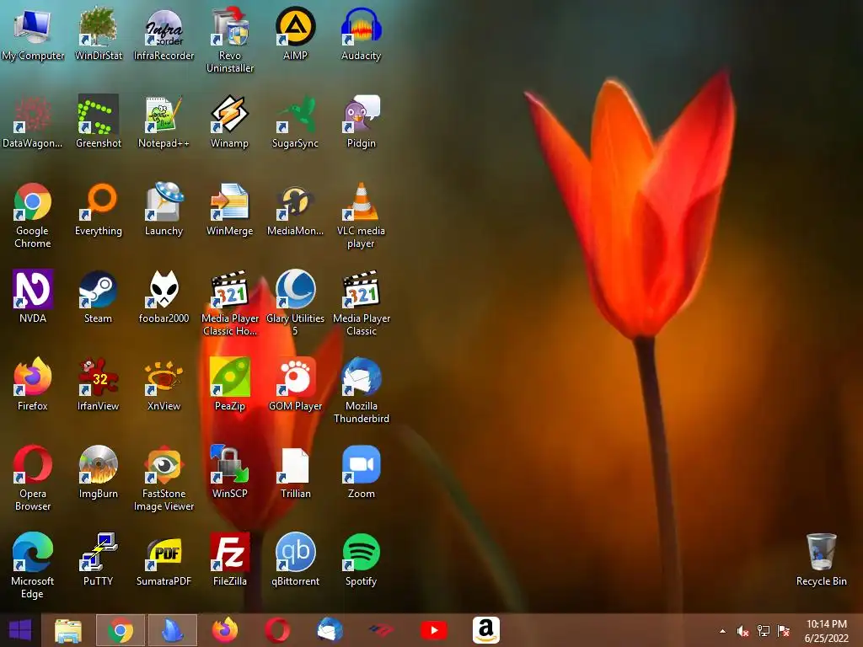
Task: Launch Firefox from the taskbar
Action: coord(225,630)
